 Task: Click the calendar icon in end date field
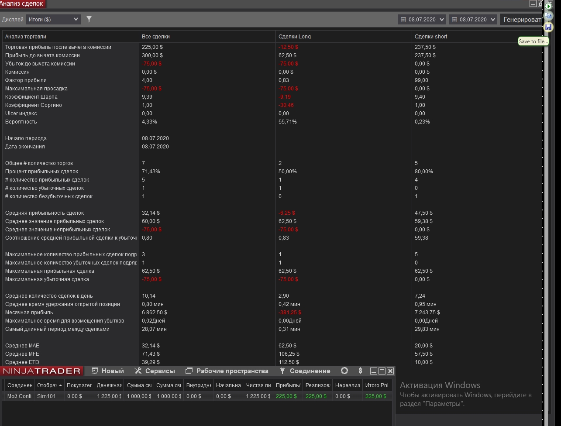[454, 20]
